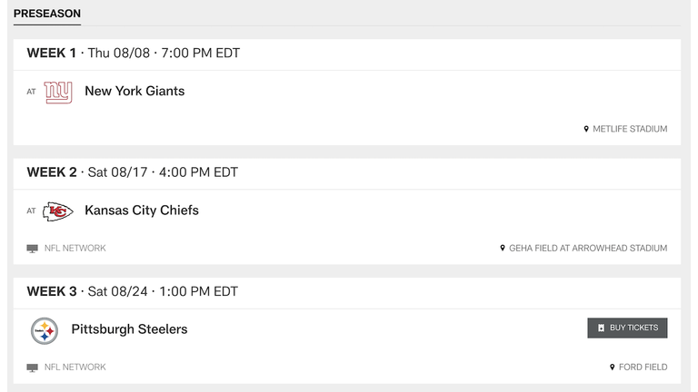
Task: Open the New York Giants team link
Action: [135, 91]
